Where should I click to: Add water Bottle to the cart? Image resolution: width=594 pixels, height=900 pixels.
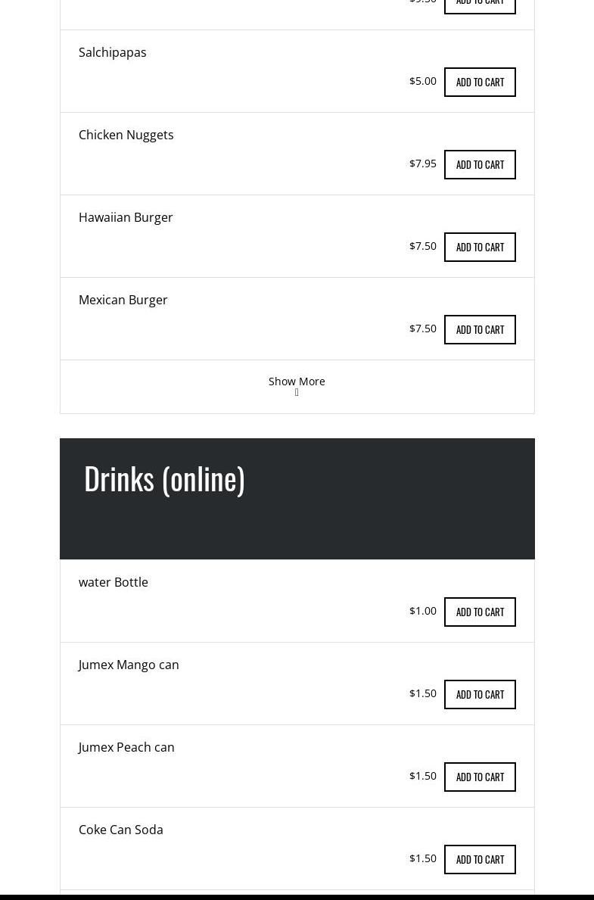(480, 612)
